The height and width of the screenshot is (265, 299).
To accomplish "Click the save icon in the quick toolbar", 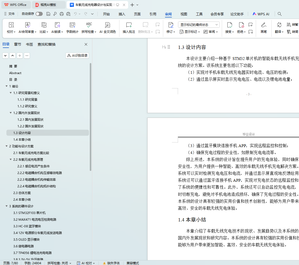I will [x=48, y=14].
